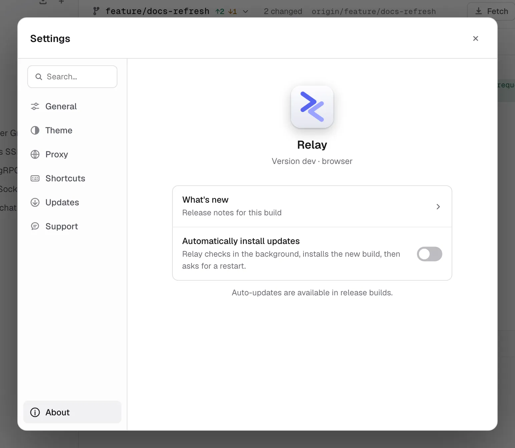Click the Relay app logo
This screenshot has height=448, width=515.
pyautogui.click(x=312, y=107)
